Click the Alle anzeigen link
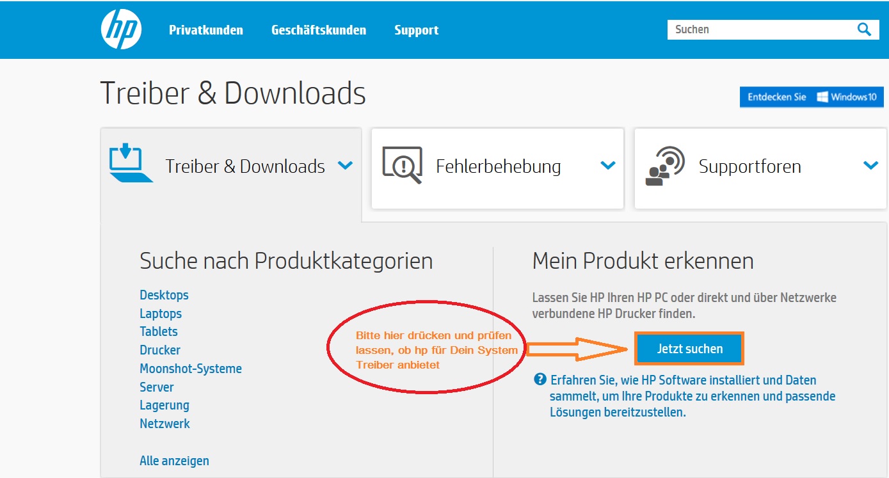This screenshot has height=478, width=889. point(174,461)
